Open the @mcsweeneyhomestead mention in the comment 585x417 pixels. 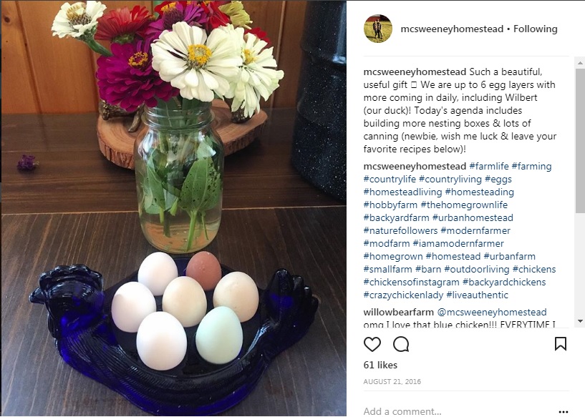click(x=492, y=312)
